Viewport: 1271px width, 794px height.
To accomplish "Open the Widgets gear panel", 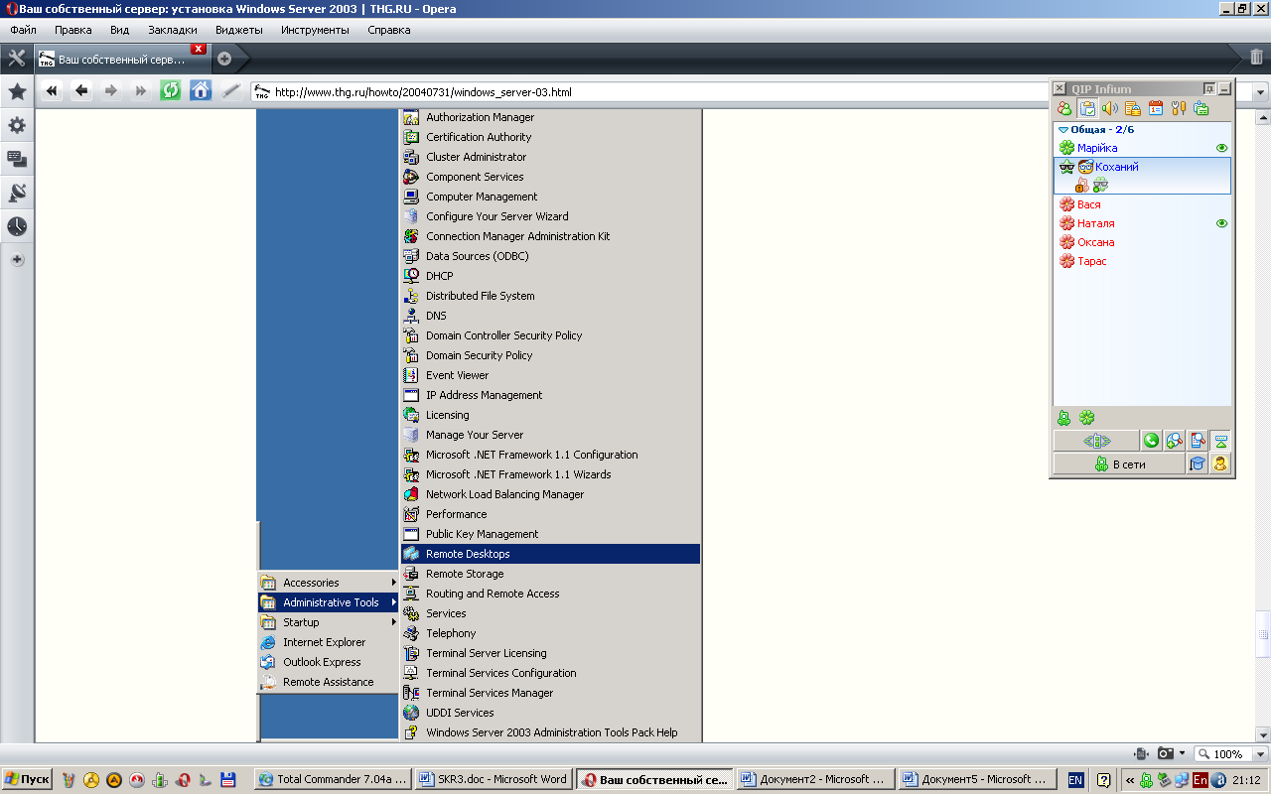I will [x=17, y=126].
